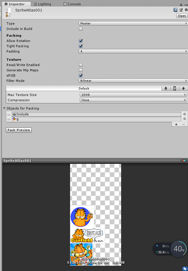Viewport: 188px width, 271px height.
Task: Click the network speed 40% widget
Action: click(x=170, y=249)
